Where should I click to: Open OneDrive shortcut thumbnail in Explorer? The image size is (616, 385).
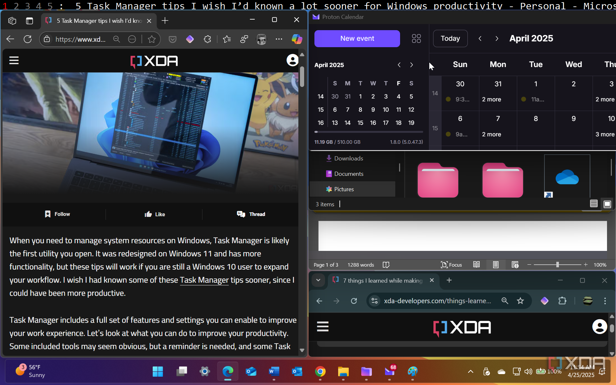[567, 176]
